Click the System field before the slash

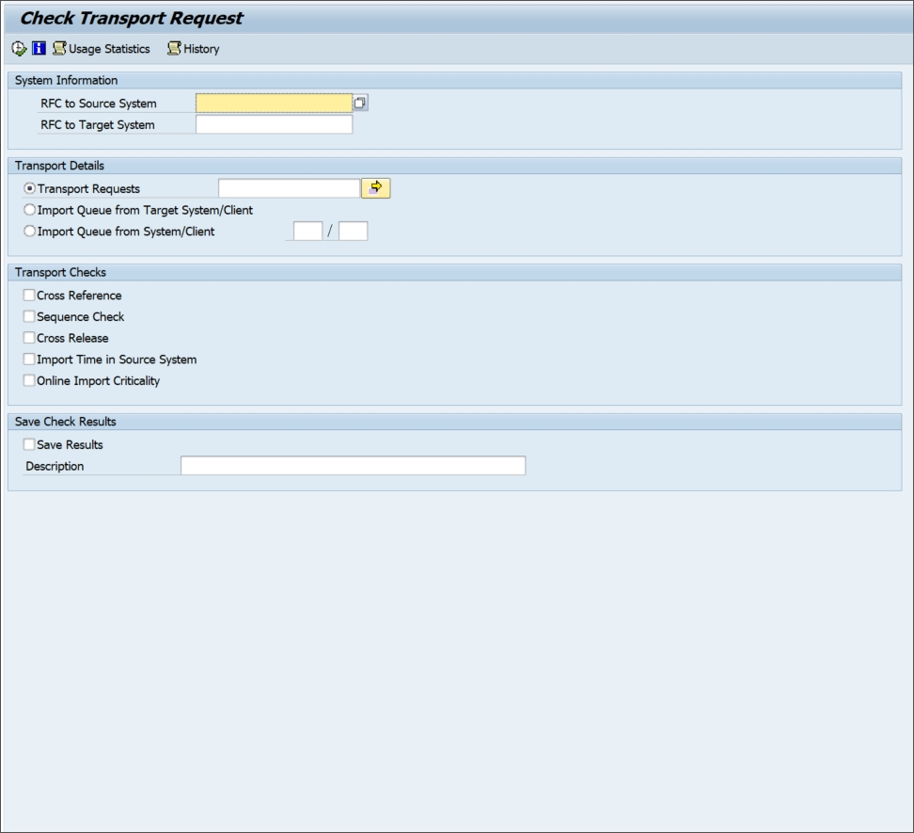point(307,231)
